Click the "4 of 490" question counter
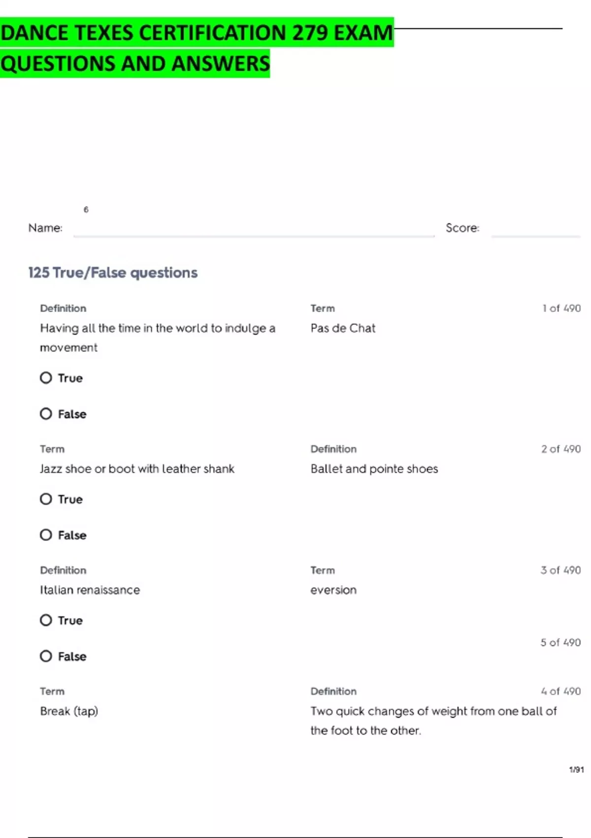591x838 pixels. [x=560, y=692]
